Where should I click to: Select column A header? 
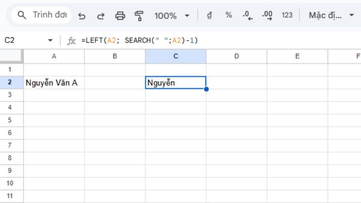54,56
